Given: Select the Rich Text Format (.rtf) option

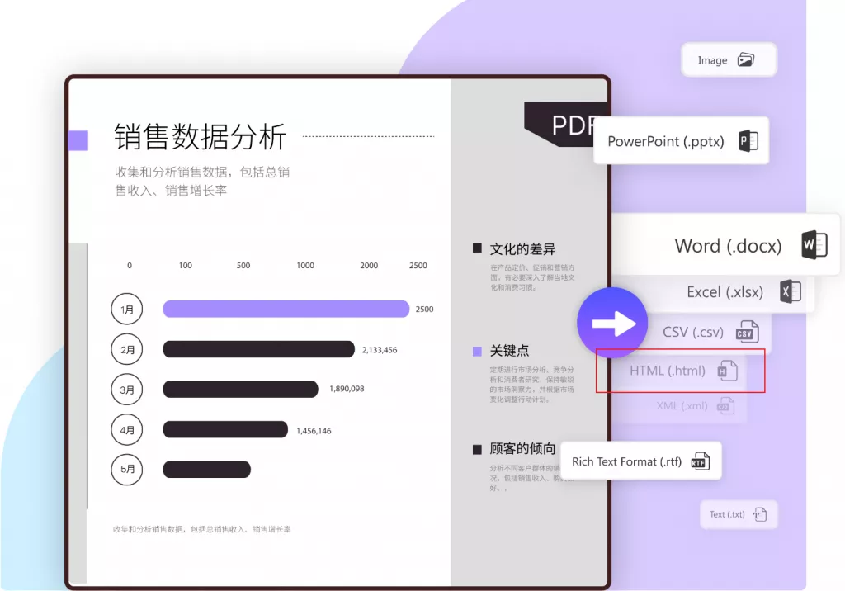Looking at the screenshot, I should tap(641, 461).
